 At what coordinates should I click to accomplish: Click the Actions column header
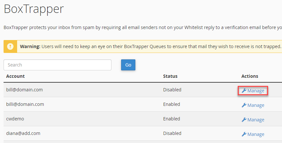[x=250, y=76]
